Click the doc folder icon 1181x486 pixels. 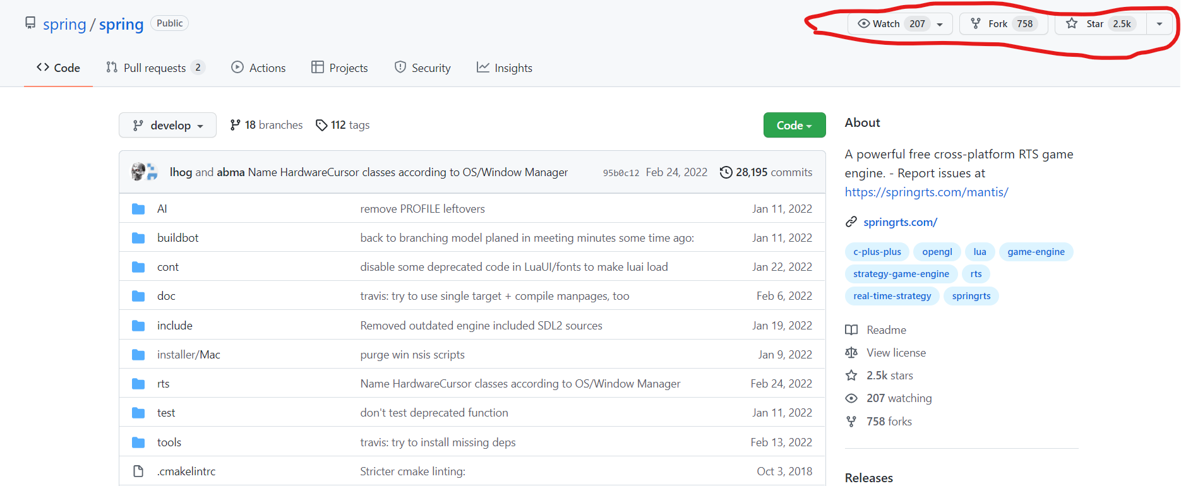tap(138, 296)
